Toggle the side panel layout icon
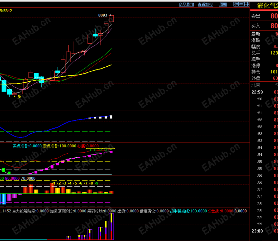The image size is (278, 241). 247,4
